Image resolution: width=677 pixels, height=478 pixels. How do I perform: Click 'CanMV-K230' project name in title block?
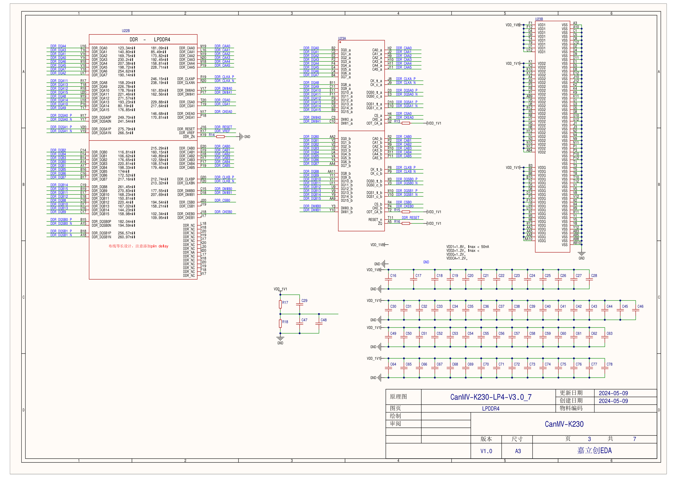[x=564, y=424]
